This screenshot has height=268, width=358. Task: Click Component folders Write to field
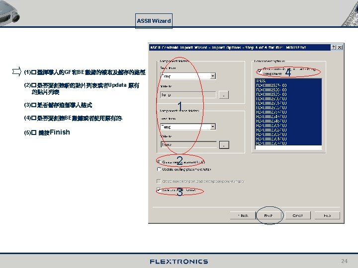click(188, 95)
